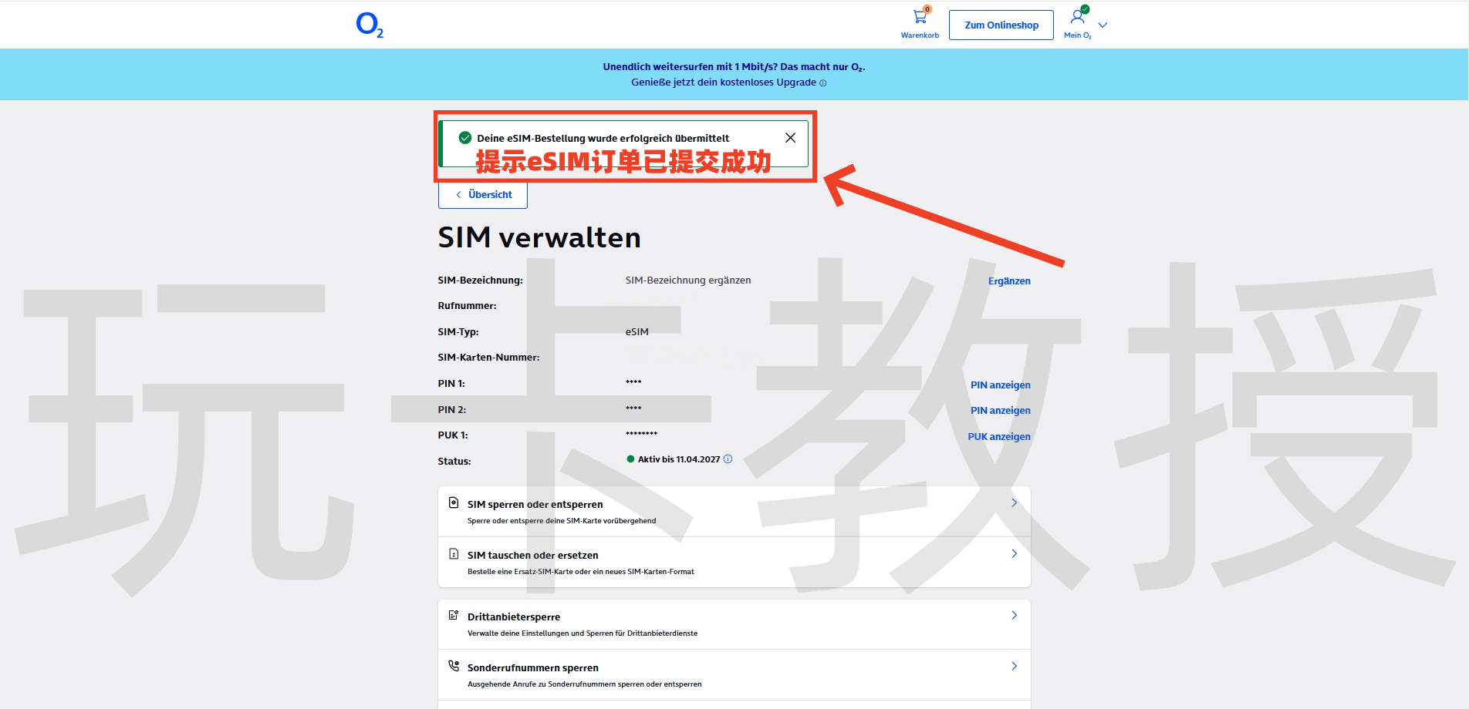This screenshot has width=1469, height=709.
Task: Click the Drittanbietersperre icon
Action: click(454, 615)
